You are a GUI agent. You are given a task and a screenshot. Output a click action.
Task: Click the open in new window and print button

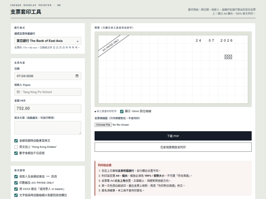coord(173,147)
